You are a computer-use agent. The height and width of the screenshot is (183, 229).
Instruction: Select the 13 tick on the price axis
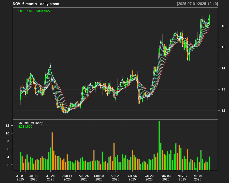coord(223,89)
